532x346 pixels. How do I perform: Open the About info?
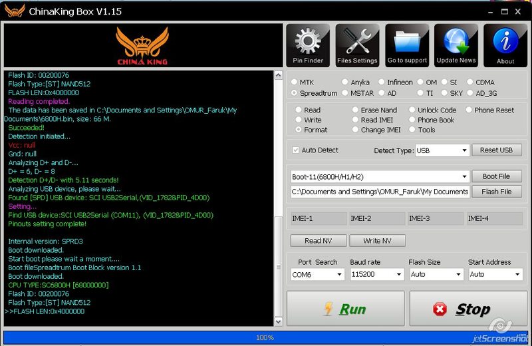pyautogui.click(x=505, y=45)
